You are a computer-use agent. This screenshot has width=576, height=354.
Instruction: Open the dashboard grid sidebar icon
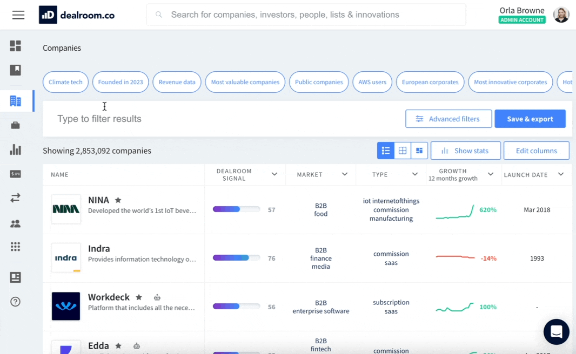click(16, 46)
